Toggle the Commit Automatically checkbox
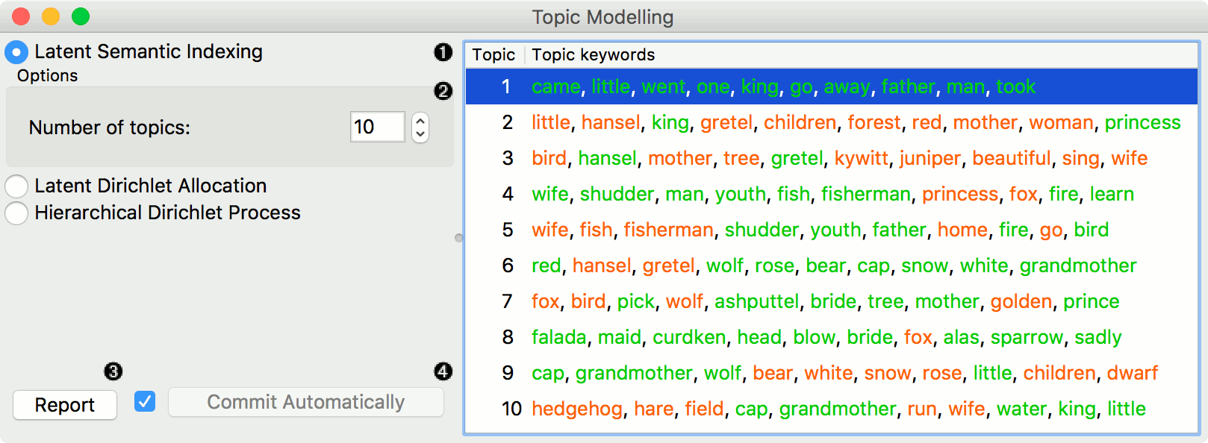This screenshot has width=1208, height=443. 145,402
